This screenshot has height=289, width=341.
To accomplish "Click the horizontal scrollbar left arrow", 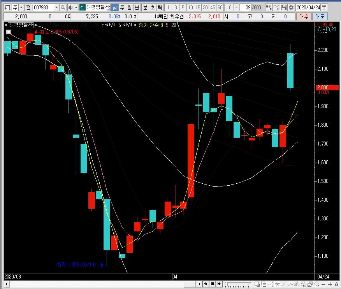I will (7, 284).
